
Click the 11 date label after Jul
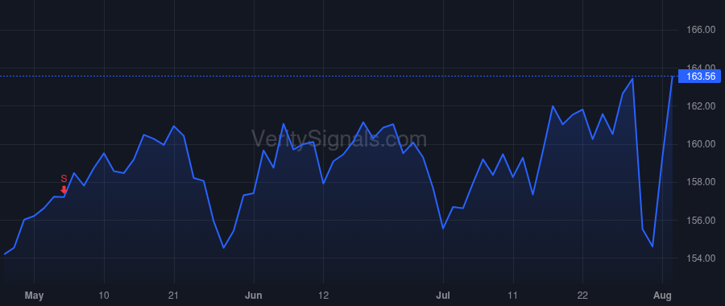click(x=513, y=296)
